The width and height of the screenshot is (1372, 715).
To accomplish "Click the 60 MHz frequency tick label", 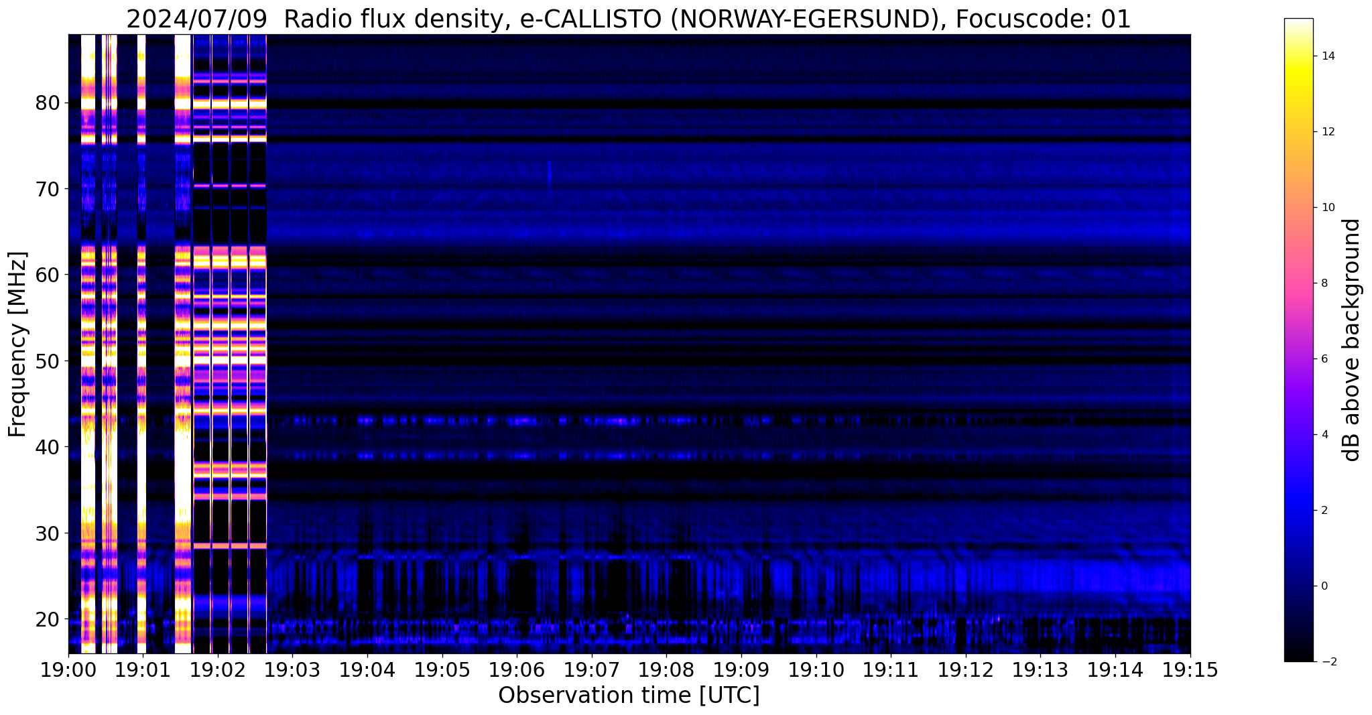I will (48, 275).
